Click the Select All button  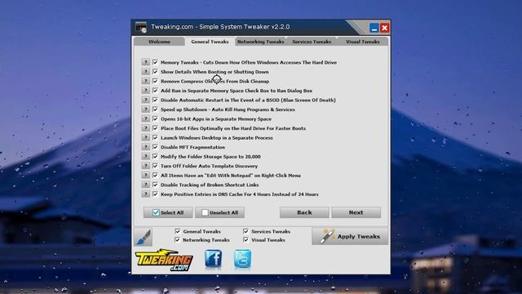click(x=168, y=212)
